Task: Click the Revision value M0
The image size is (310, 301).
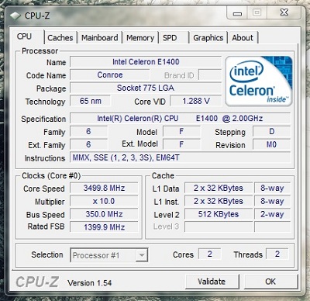Action: point(272,144)
